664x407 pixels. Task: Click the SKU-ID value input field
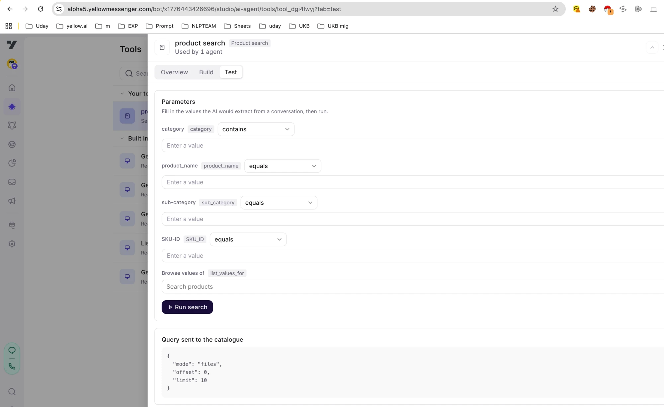click(413, 256)
